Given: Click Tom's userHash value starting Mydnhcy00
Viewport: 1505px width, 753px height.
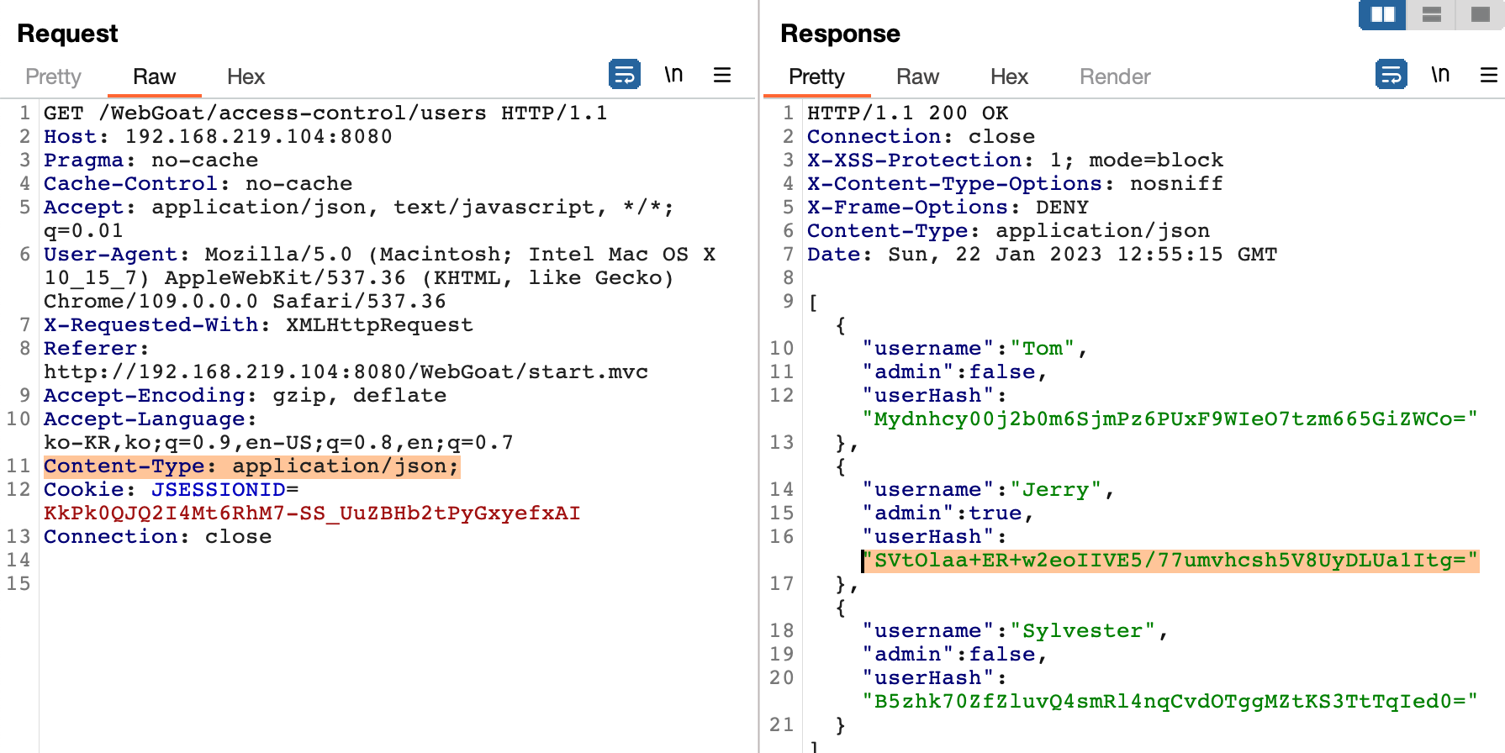Looking at the screenshot, I should (x=1170, y=419).
